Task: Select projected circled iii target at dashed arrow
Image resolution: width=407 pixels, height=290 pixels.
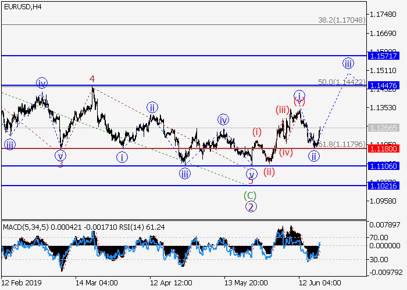Action: coord(348,63)
